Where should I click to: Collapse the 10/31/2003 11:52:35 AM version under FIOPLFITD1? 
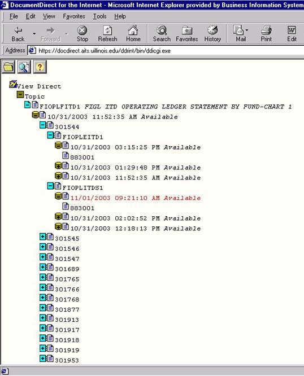click(x=35, y=115)
